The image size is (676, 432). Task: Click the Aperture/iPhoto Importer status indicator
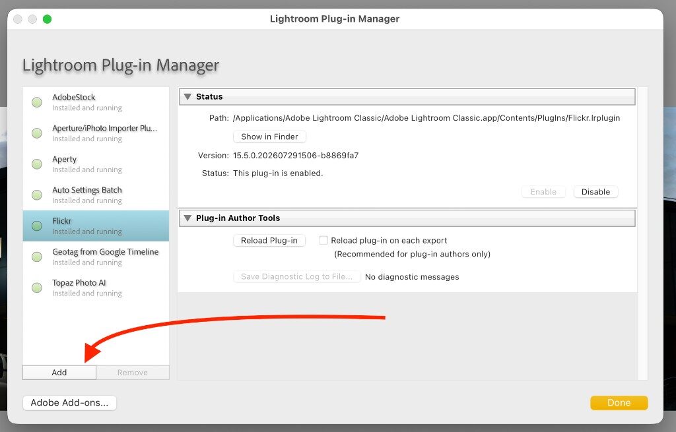pyautogui.click(x=37, y=133)
